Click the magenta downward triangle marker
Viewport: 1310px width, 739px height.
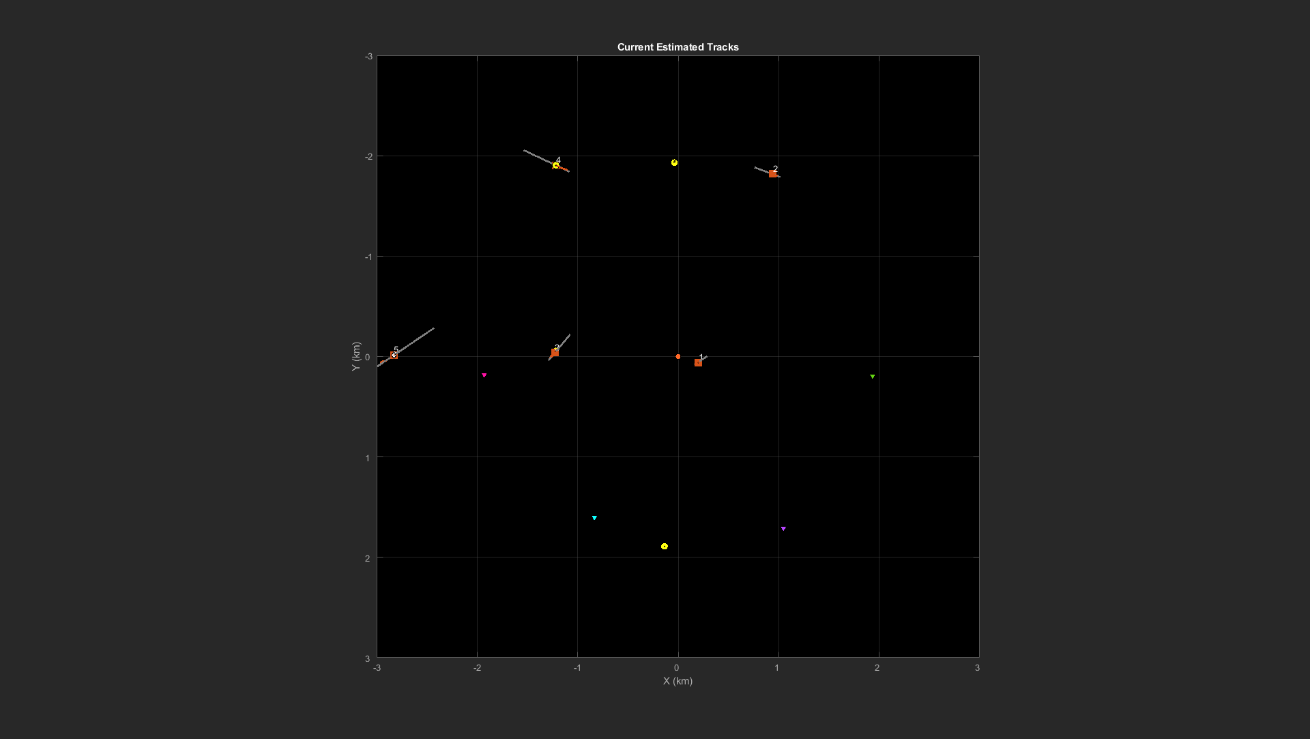tap(484, 375)
